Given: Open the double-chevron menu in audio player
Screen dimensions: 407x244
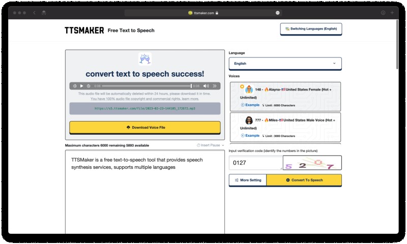Looking at the screenshot, I should tap(215, 86).
